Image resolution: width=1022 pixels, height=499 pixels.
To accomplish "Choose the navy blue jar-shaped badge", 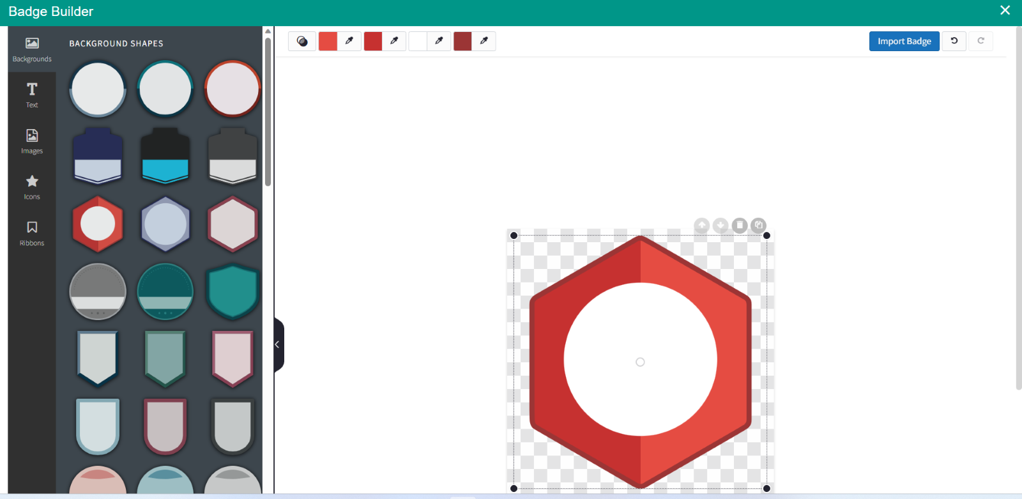I will pos(98,156).
